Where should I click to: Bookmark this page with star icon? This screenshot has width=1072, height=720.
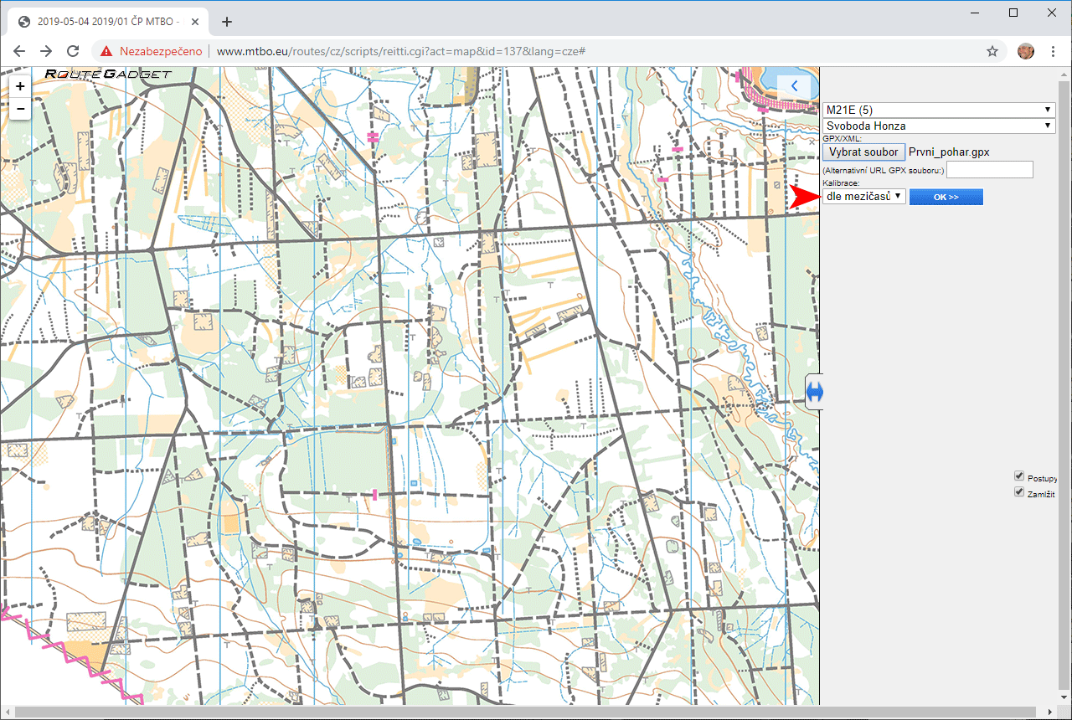pos(992,51)
